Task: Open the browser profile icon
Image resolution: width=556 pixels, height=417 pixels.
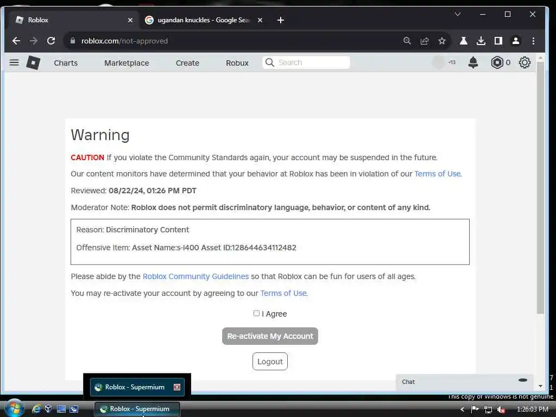Action: click(516, 41)
